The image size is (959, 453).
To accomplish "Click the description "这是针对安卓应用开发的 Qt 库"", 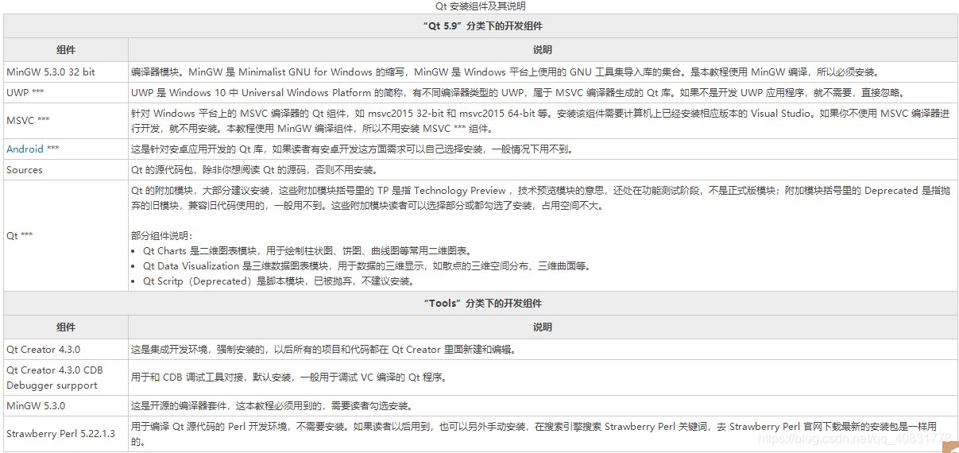I will click(x=352, y=149).
